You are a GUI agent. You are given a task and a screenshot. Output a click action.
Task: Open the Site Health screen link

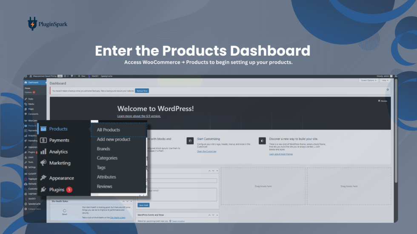point(117,217)
